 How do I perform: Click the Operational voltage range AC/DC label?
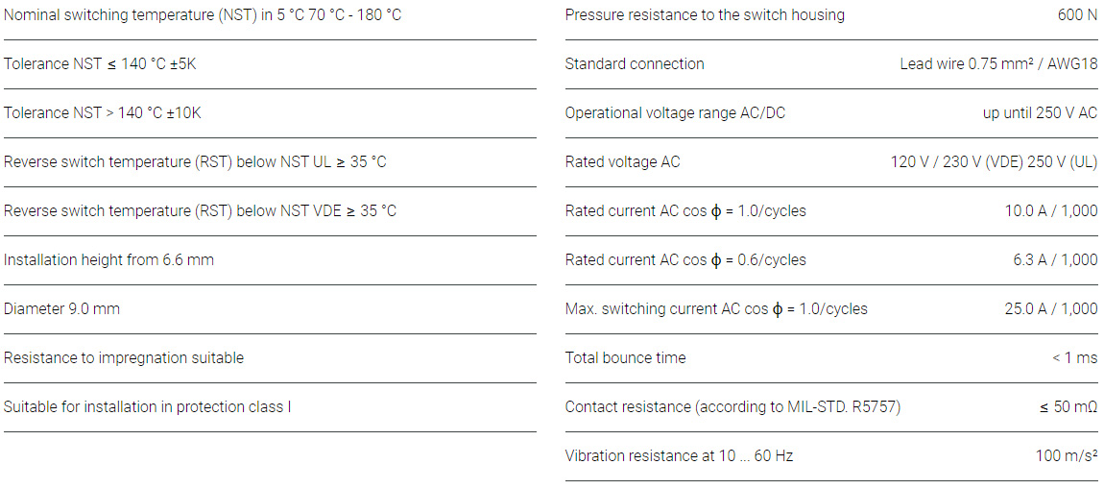click(675, 113)
